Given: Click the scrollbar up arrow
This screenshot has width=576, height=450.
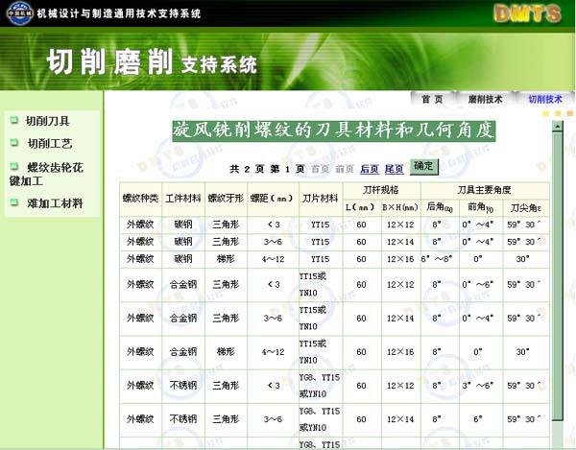Looking at the screenshot, I should 557,126.
